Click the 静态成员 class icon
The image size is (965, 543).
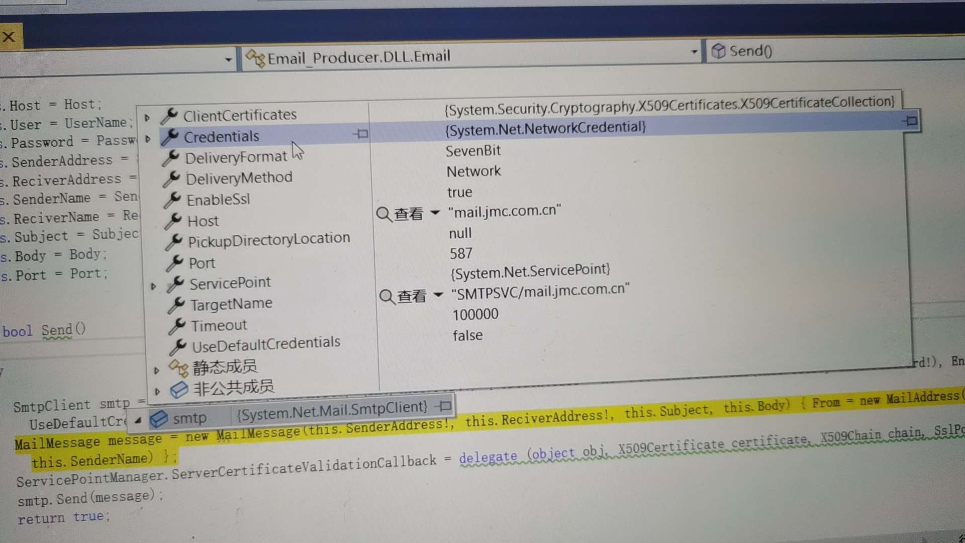[179, 369]
